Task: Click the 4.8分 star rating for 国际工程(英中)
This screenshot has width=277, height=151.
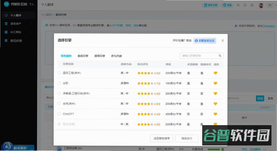Action: tap(149, 73)
